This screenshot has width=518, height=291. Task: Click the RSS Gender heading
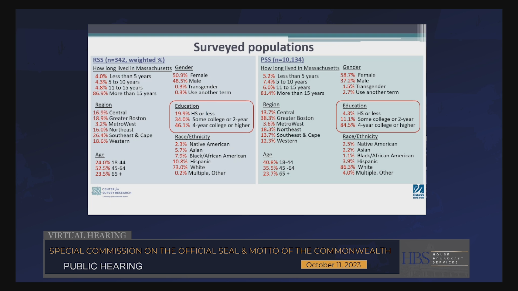click(x=184, y=67)
